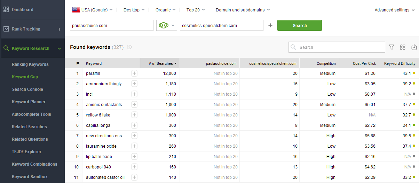Viewport: 419px width, 183px height.
Task: Collapse the Keyword Research section chevron
Action: point(60,49)
